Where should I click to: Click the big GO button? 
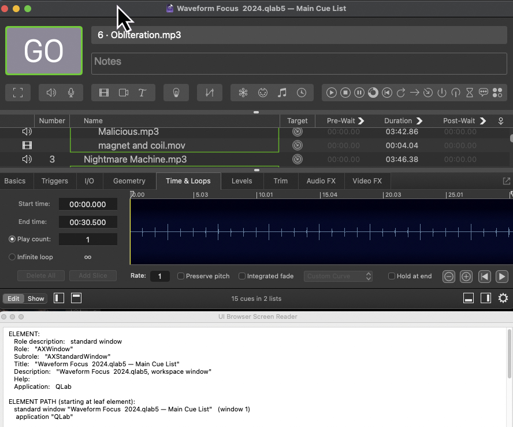coord(44,51)
